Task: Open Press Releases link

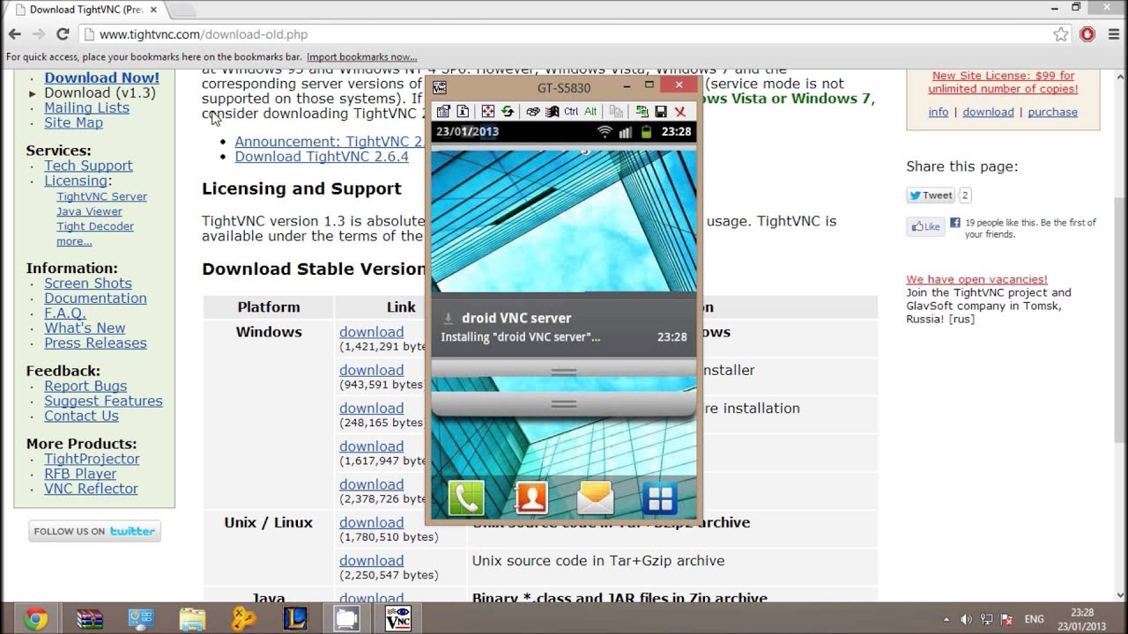Action: pyautogui.click(x=96, y=343)
